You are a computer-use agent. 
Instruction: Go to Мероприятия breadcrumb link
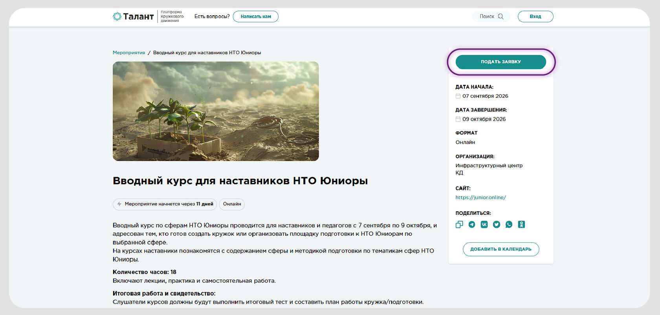(x=129, y=53)
